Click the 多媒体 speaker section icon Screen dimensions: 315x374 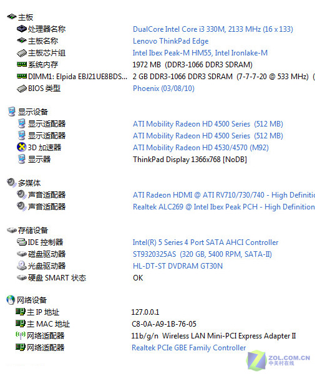(11, 183)
